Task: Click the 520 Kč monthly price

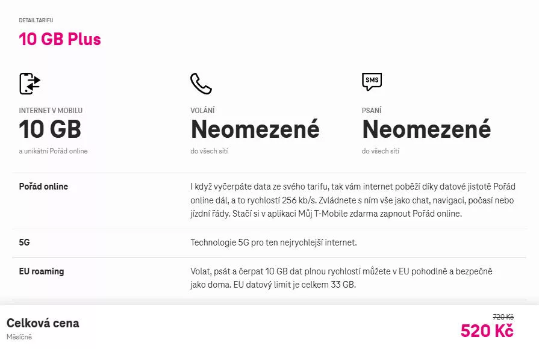Action: coord(487,331)
